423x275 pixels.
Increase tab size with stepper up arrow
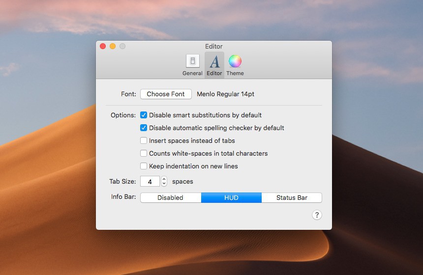[x=164, y=179]
